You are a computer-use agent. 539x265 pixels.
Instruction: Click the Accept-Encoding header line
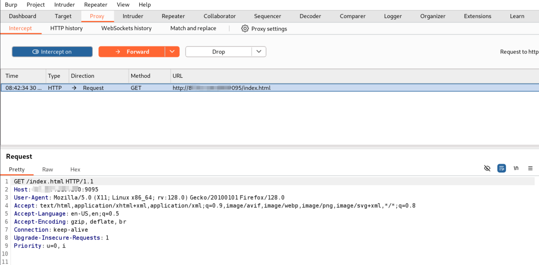pos(70,222)
